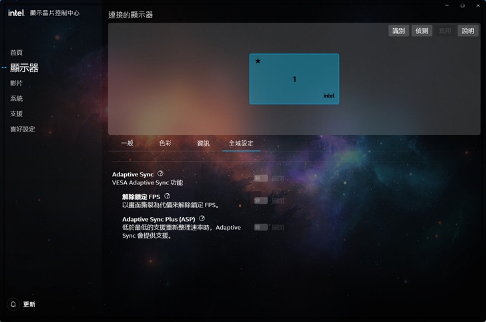486x322 pixels.
Task: Open the 解除鎖定 FPS help icon
Action: click(x=167, y=196)
